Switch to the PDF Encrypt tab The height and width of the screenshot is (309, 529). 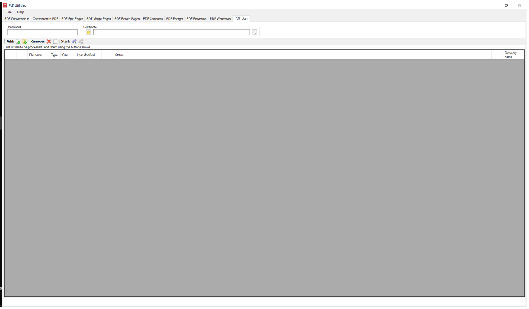174,18
